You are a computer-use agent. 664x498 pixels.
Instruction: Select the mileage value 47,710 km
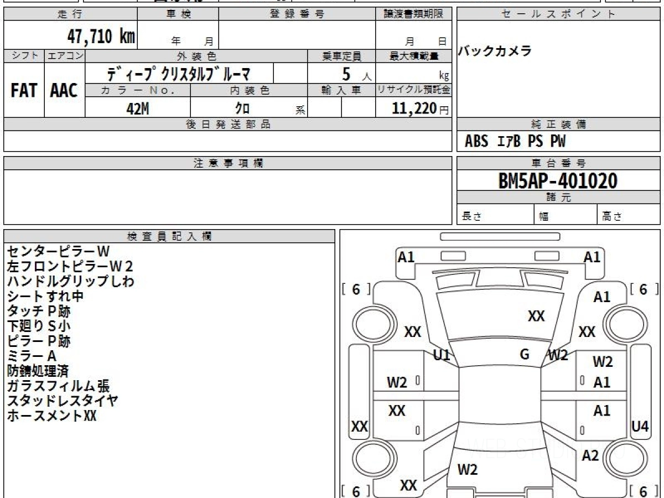click(101, 37)
